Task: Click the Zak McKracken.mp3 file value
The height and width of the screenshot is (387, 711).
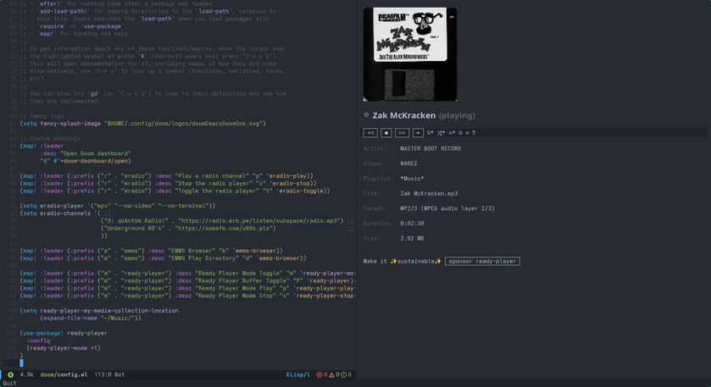Action: [429, 193]
